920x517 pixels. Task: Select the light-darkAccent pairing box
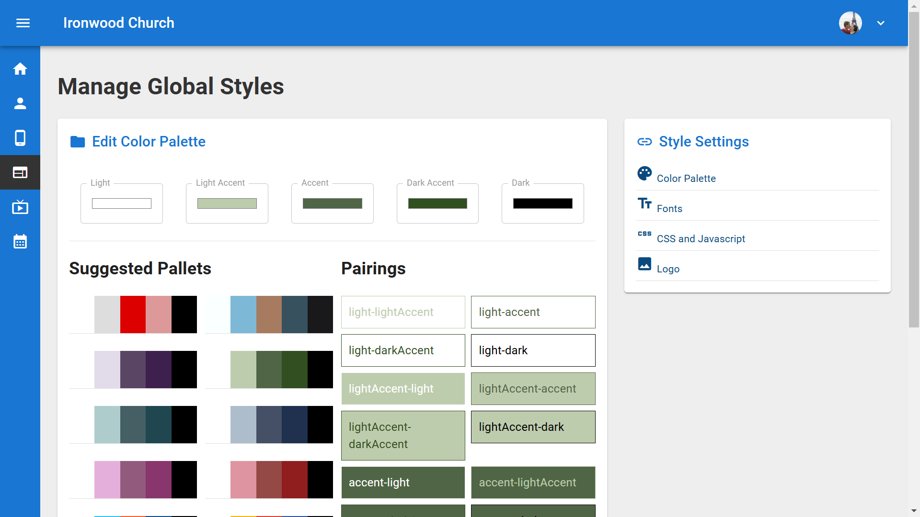(x=402, y=350)
